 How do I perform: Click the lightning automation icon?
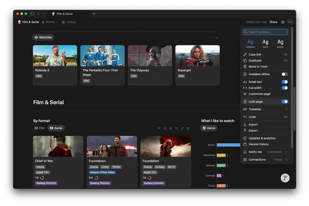(x=171, y=128)
